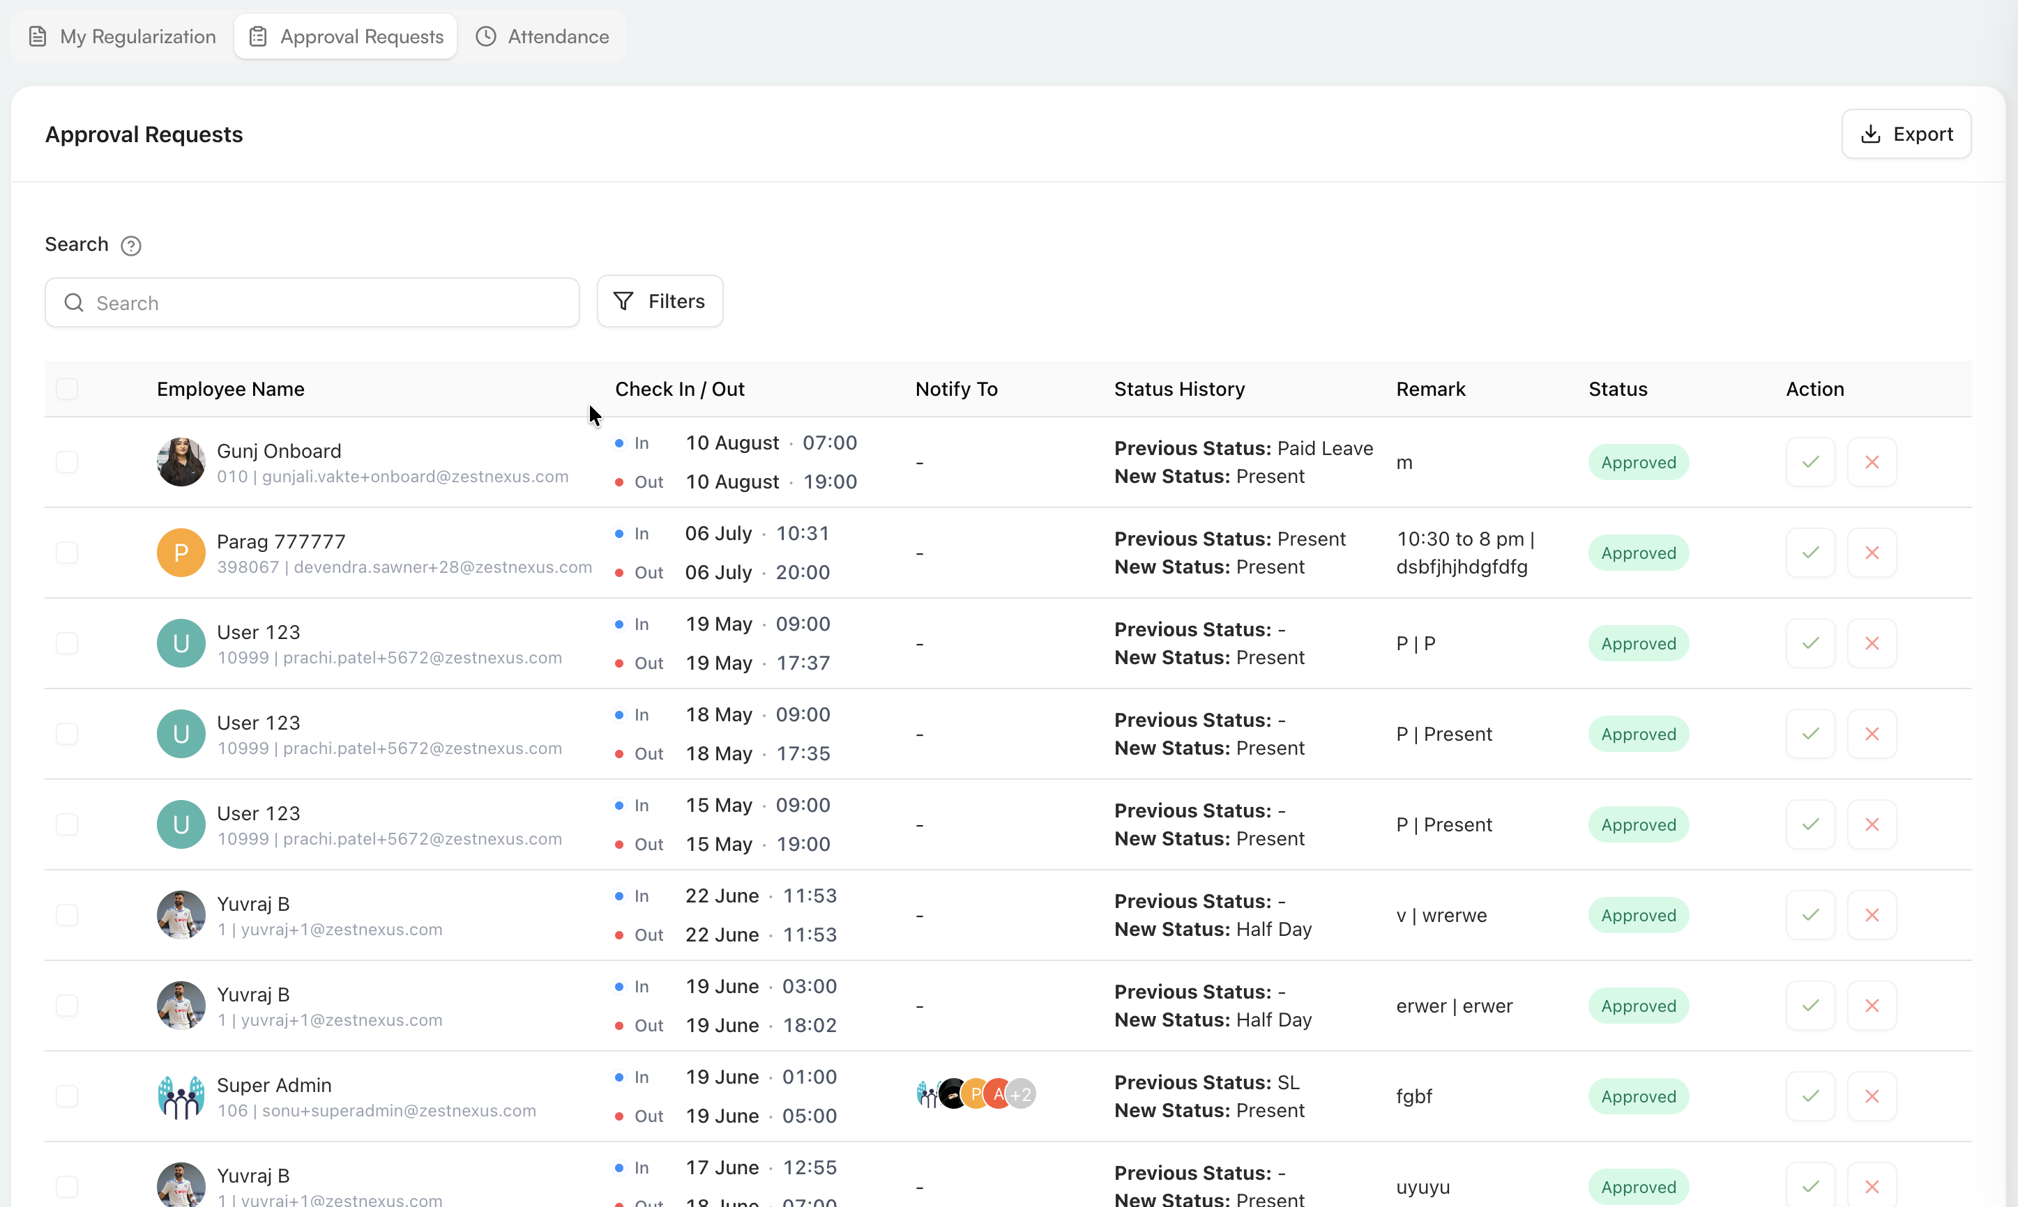Click the orange P avatar for Parag 777777

pos(181,552)
